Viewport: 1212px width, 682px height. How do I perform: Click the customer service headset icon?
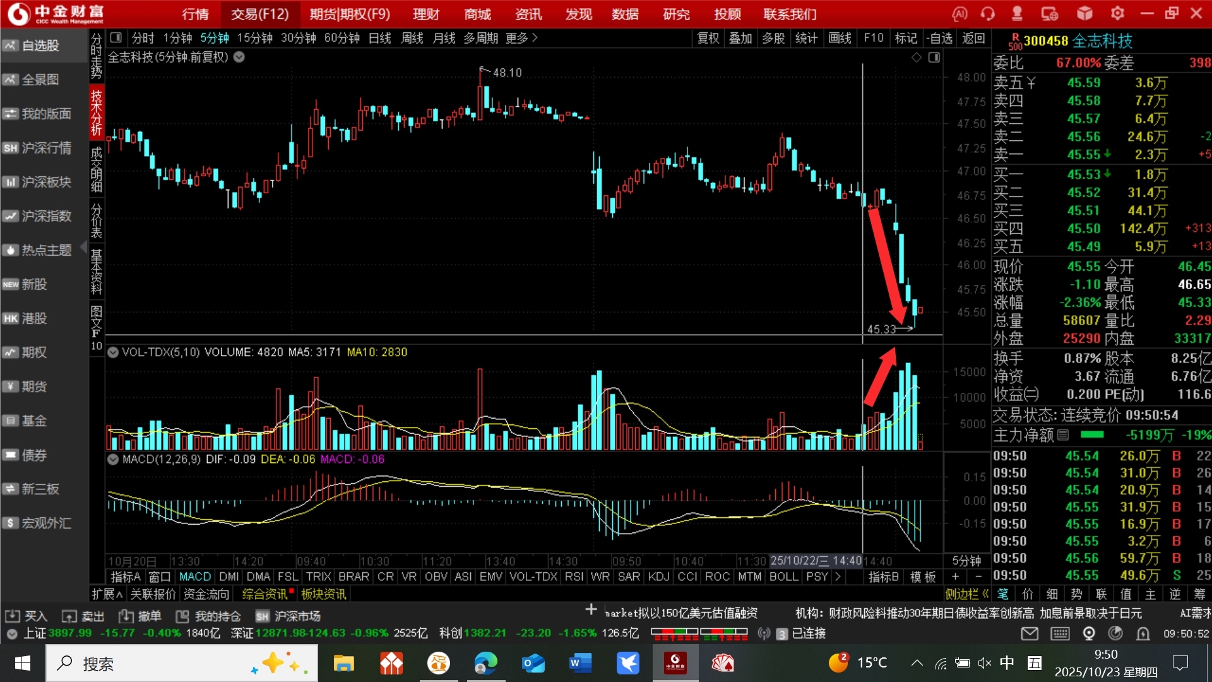click(988, 14)
